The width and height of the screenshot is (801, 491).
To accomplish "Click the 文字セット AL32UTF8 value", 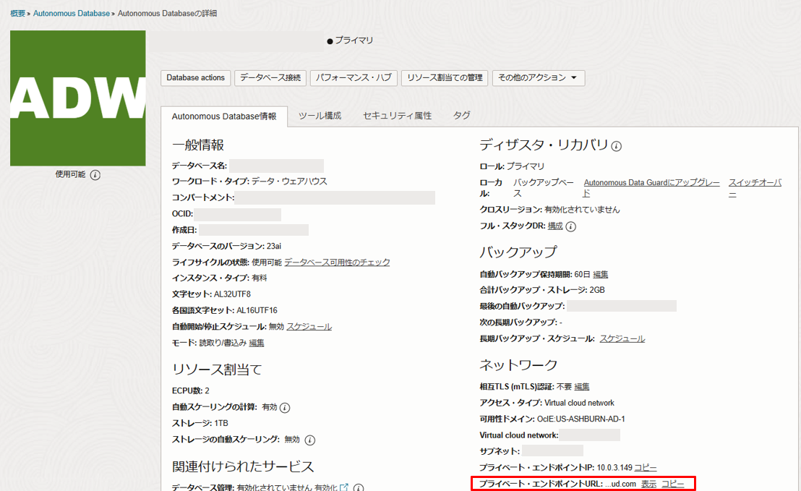I will tap(233, 294).
